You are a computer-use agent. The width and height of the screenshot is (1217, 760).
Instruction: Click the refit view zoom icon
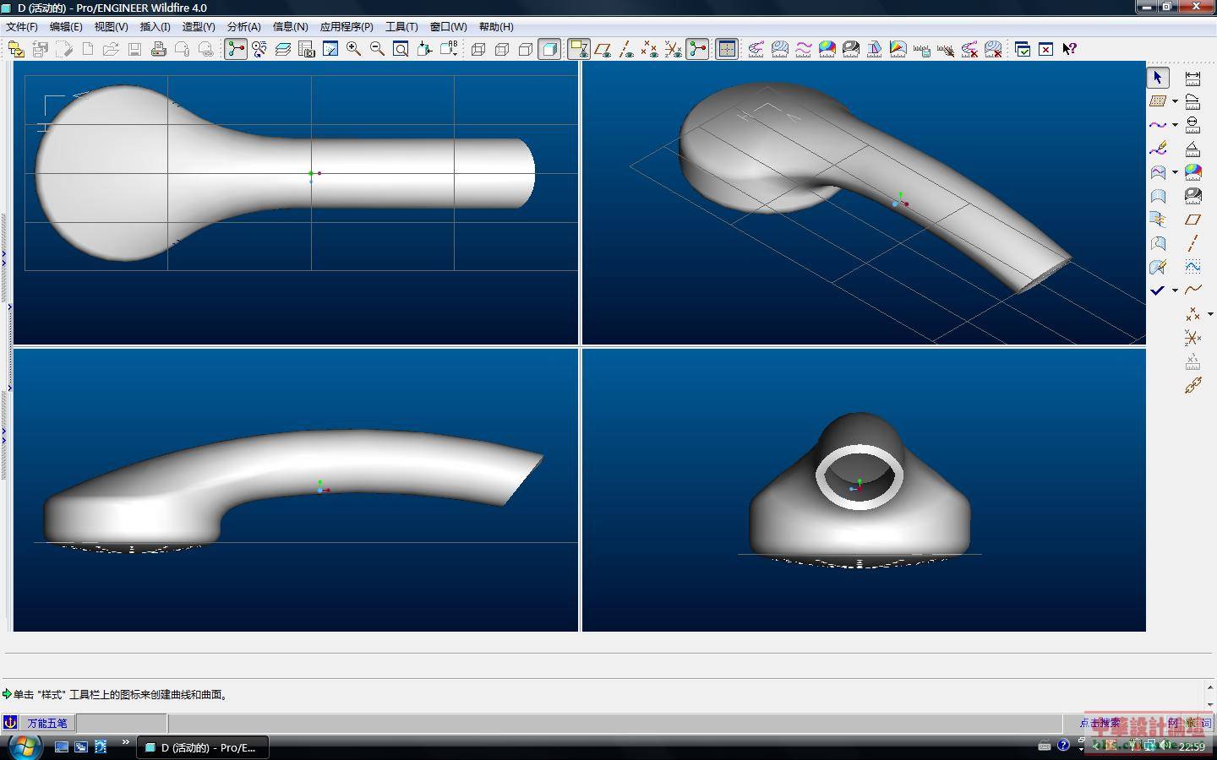[x=401, y=49]
